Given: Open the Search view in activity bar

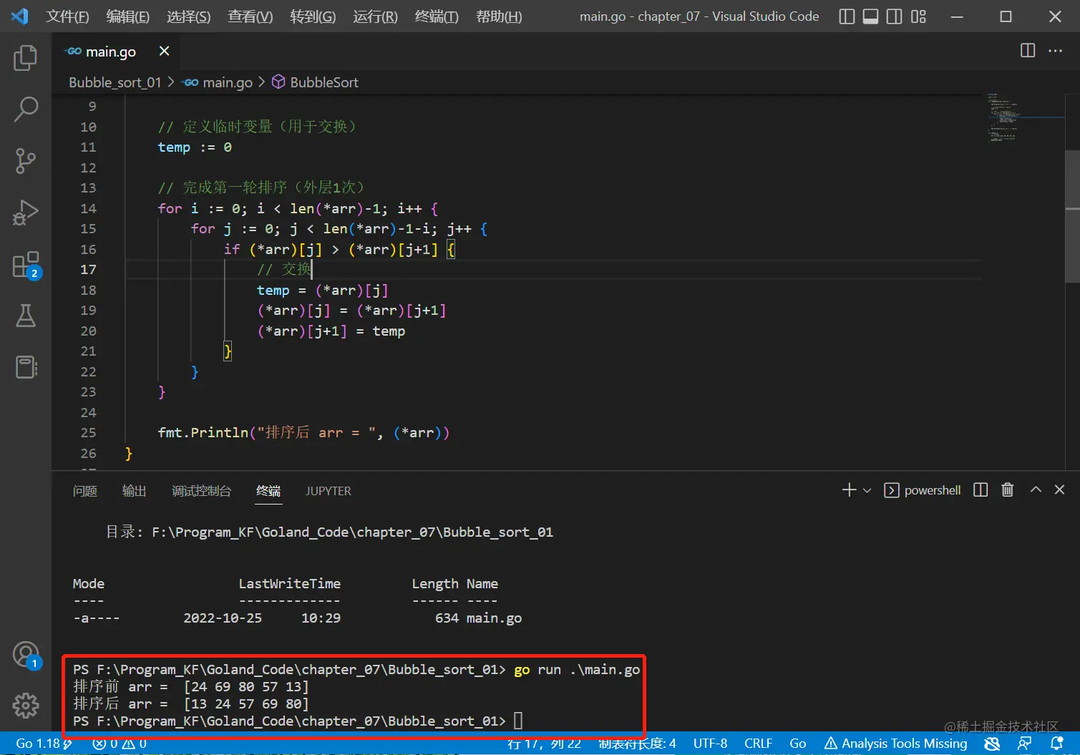Looking at the screenshot, I should pos(26,109).
